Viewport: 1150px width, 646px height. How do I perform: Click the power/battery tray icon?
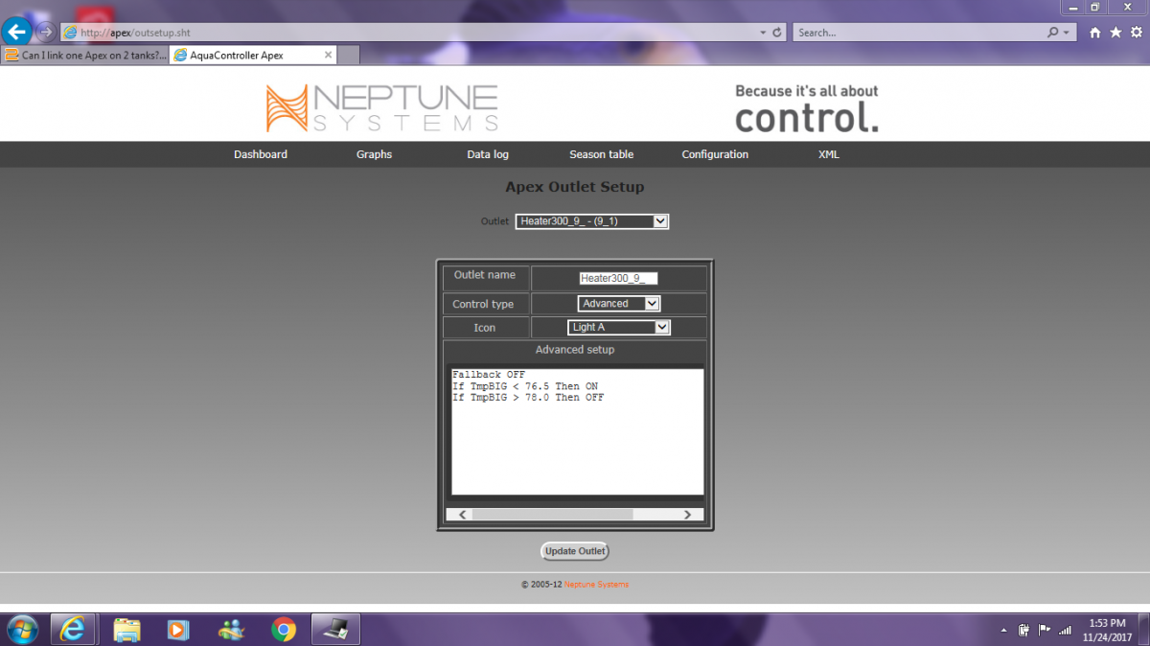(x=1023, y=630)
